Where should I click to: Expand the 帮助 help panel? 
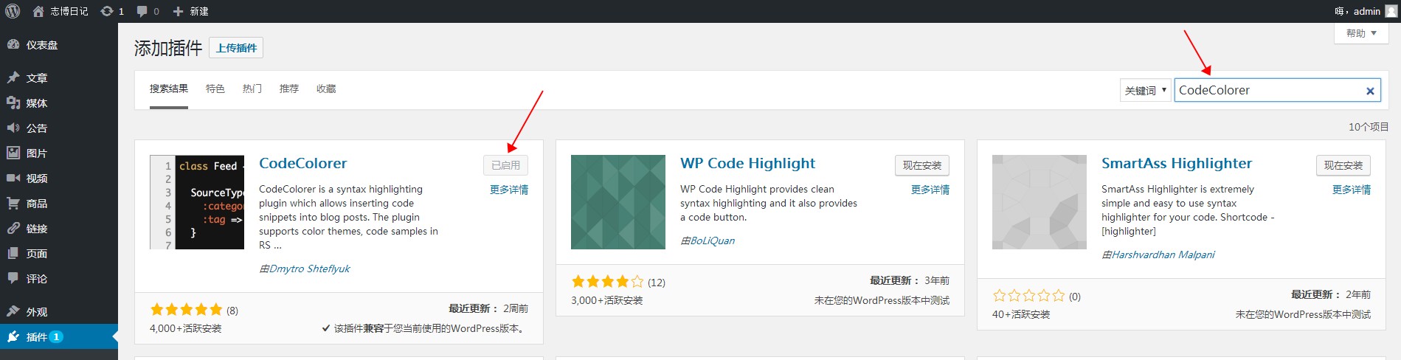click(x=1361, y=33)
